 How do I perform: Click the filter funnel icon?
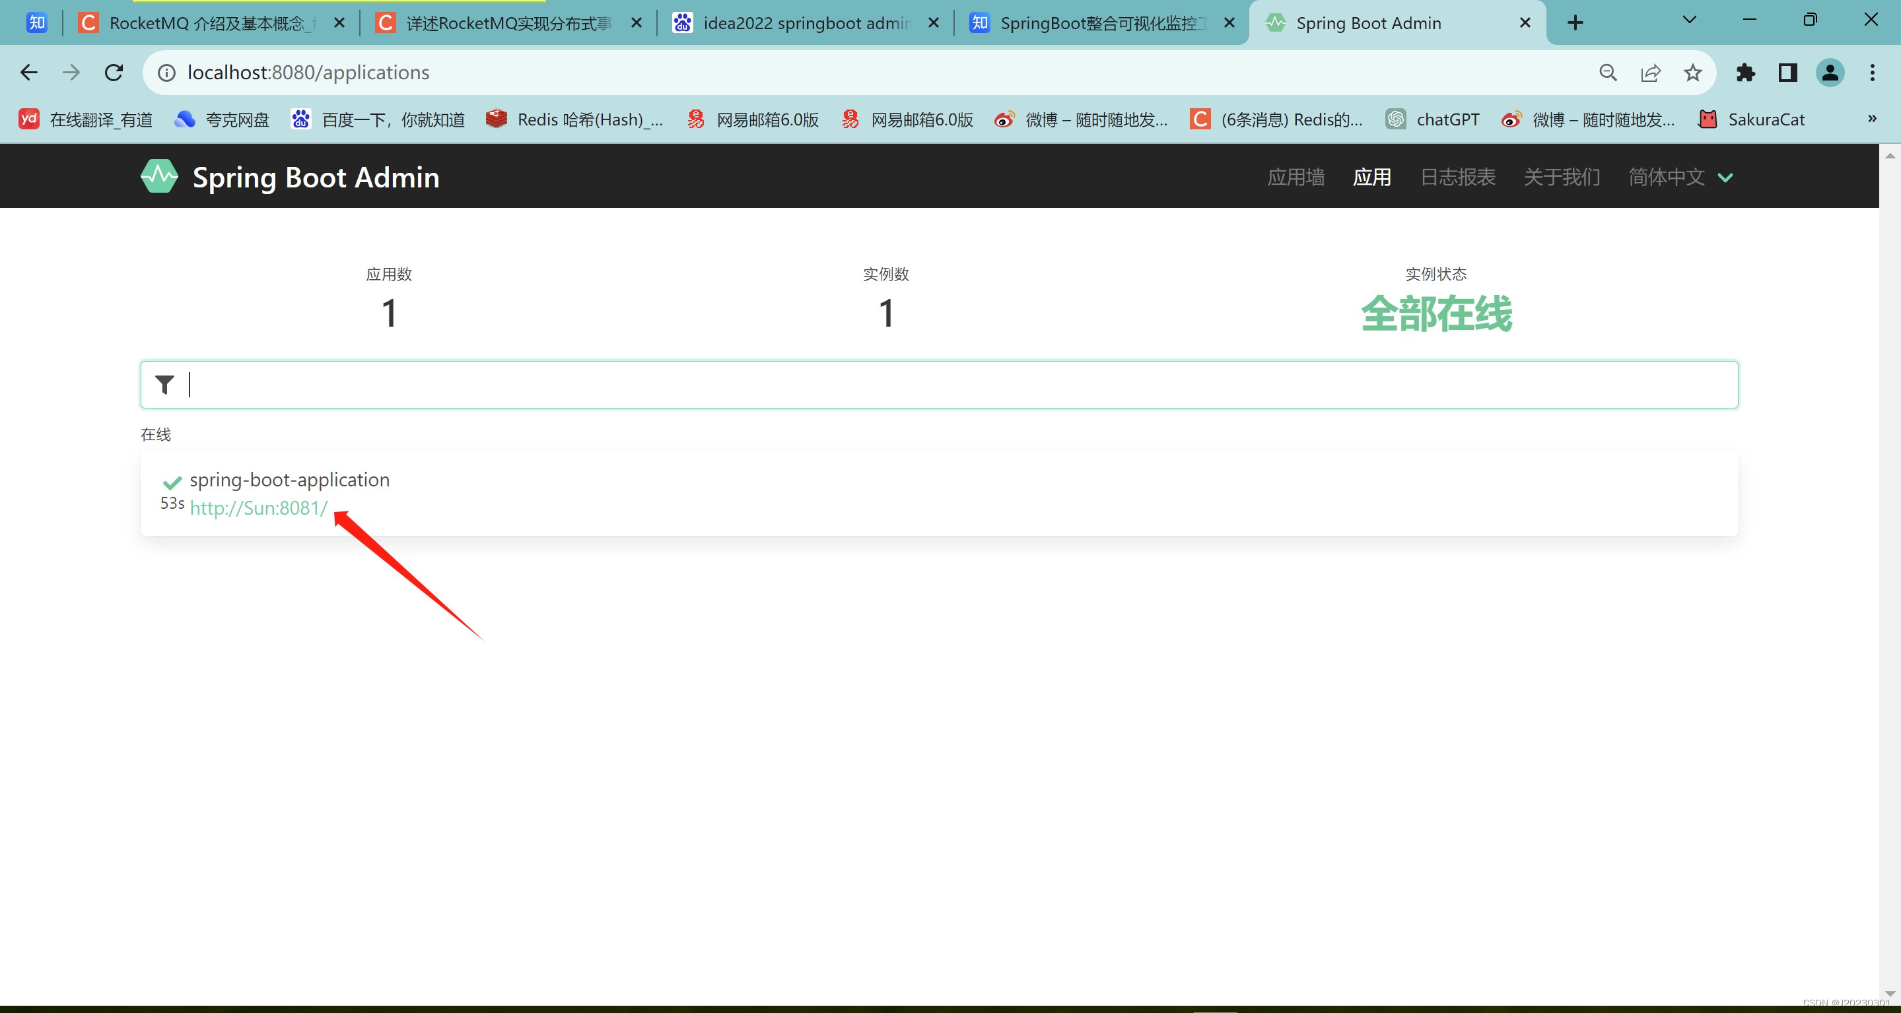tap(164, 384)
